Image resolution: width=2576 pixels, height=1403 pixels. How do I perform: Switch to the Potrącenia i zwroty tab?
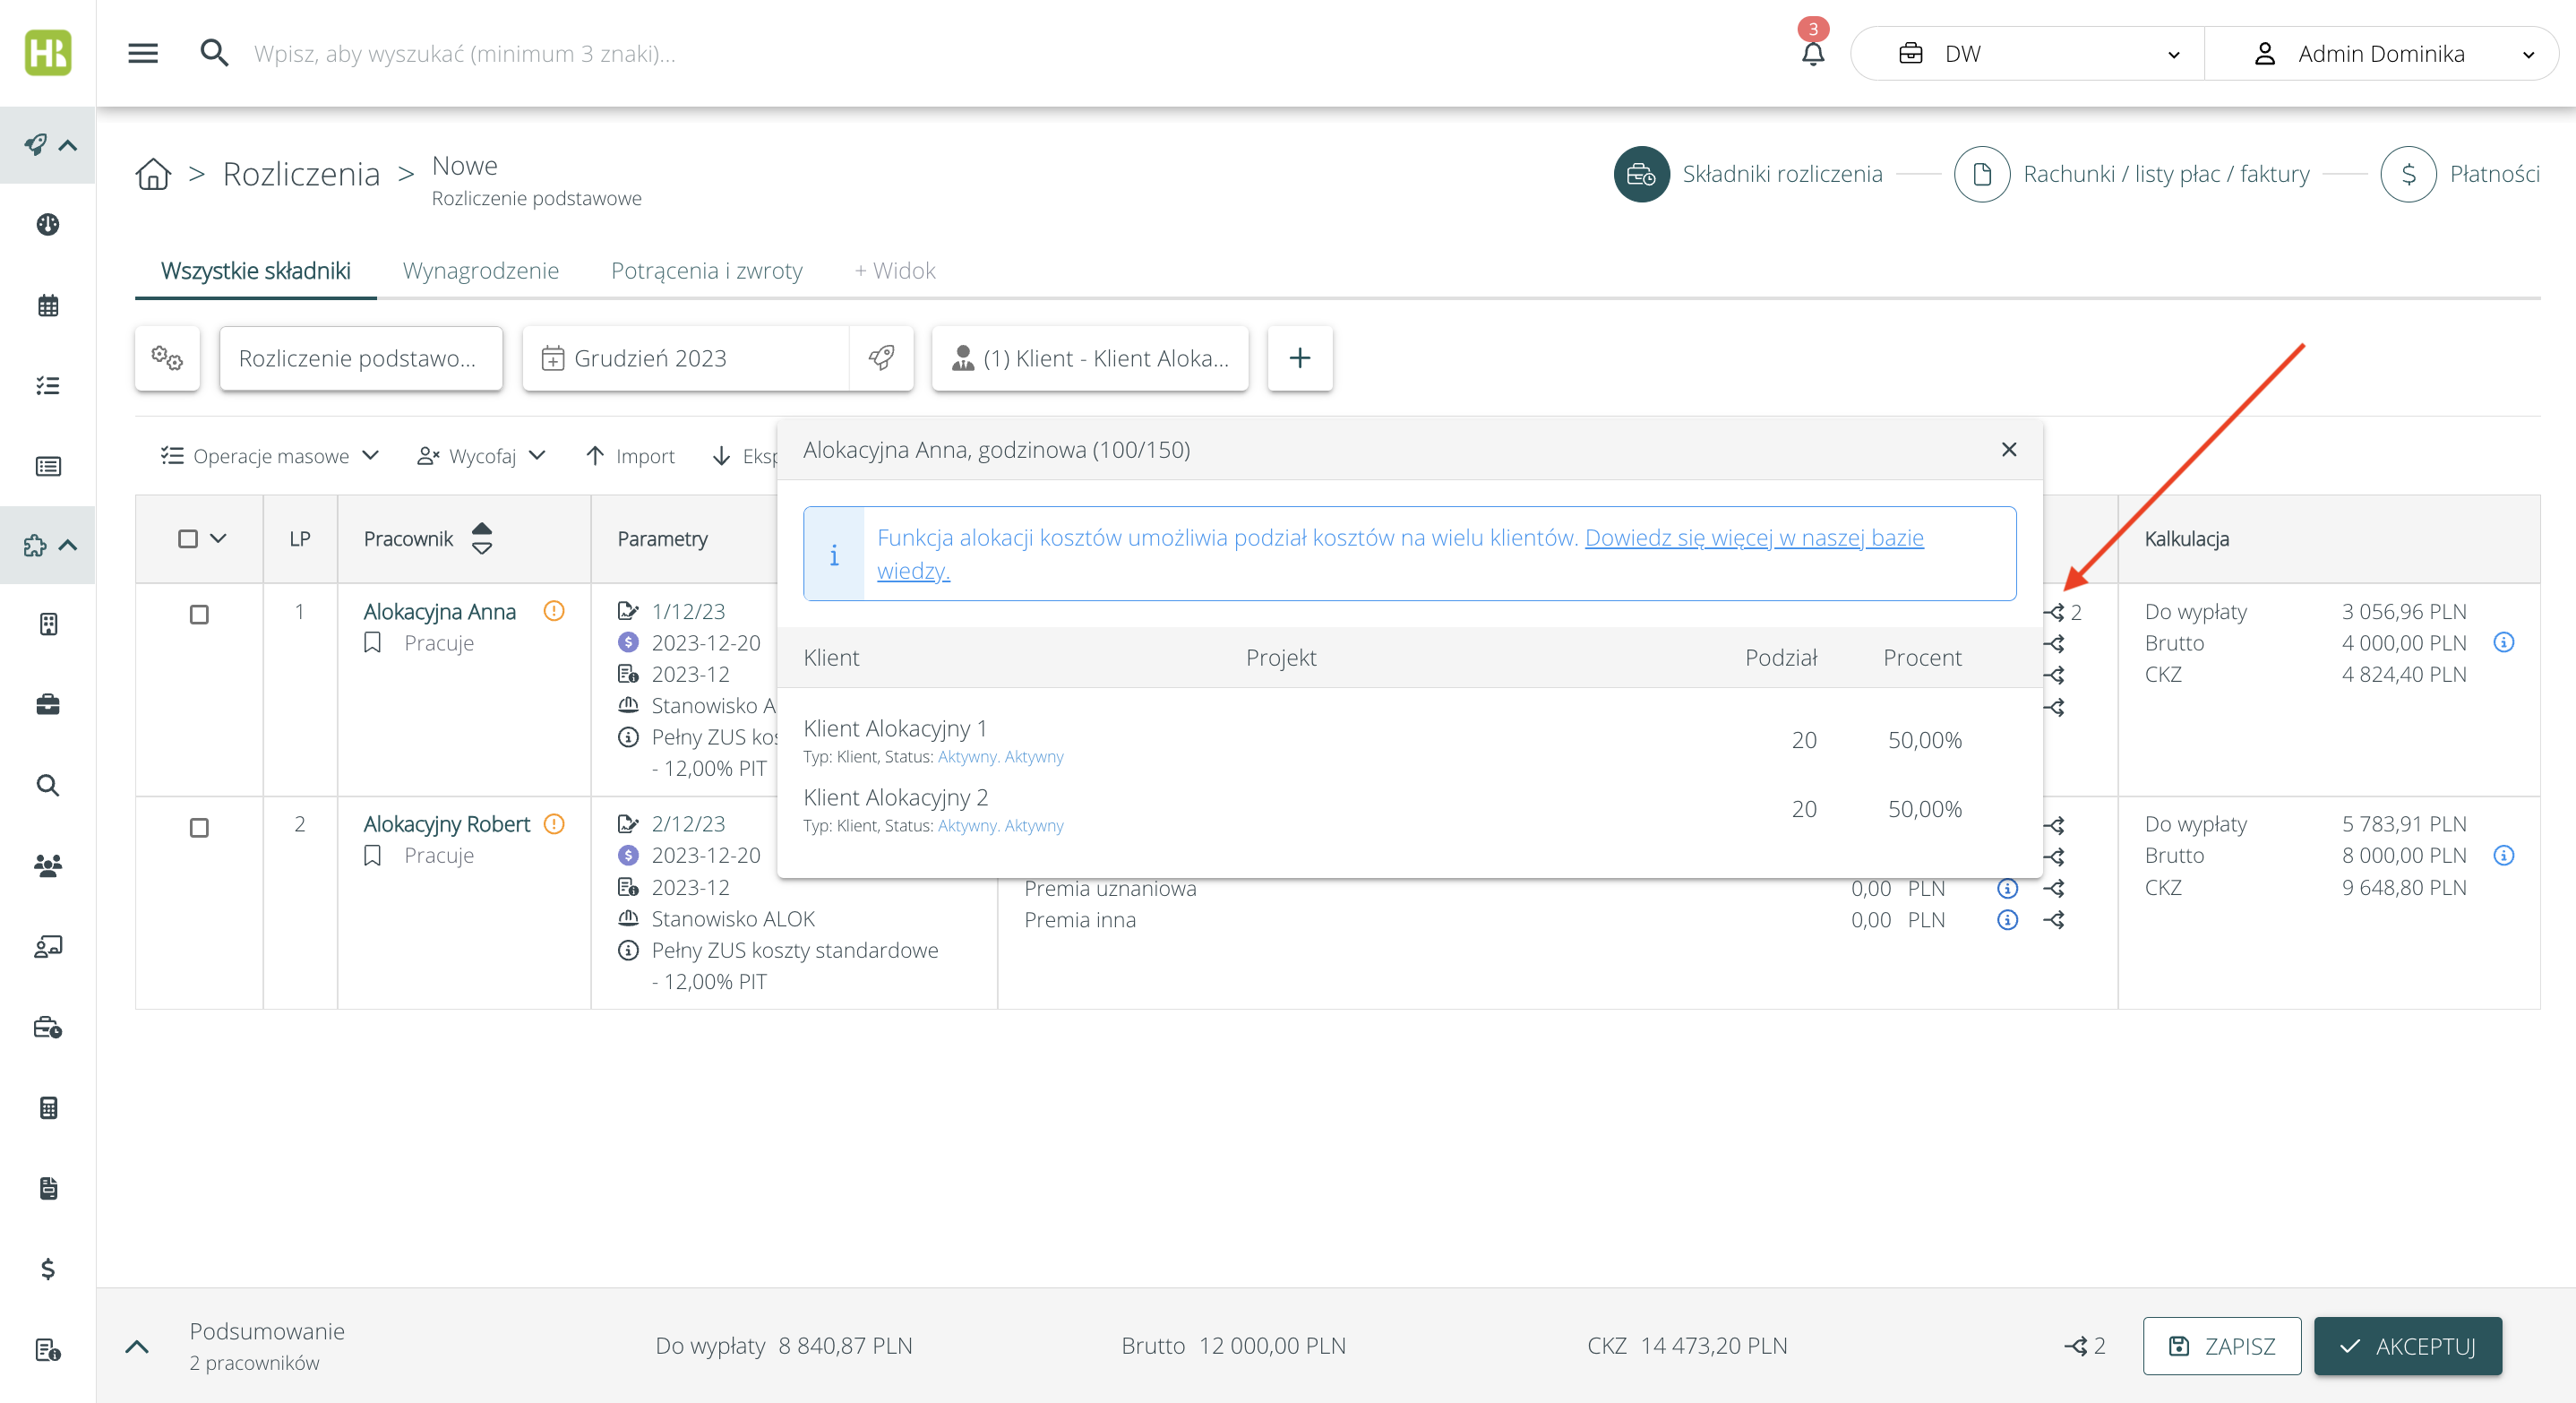(706, 271)
